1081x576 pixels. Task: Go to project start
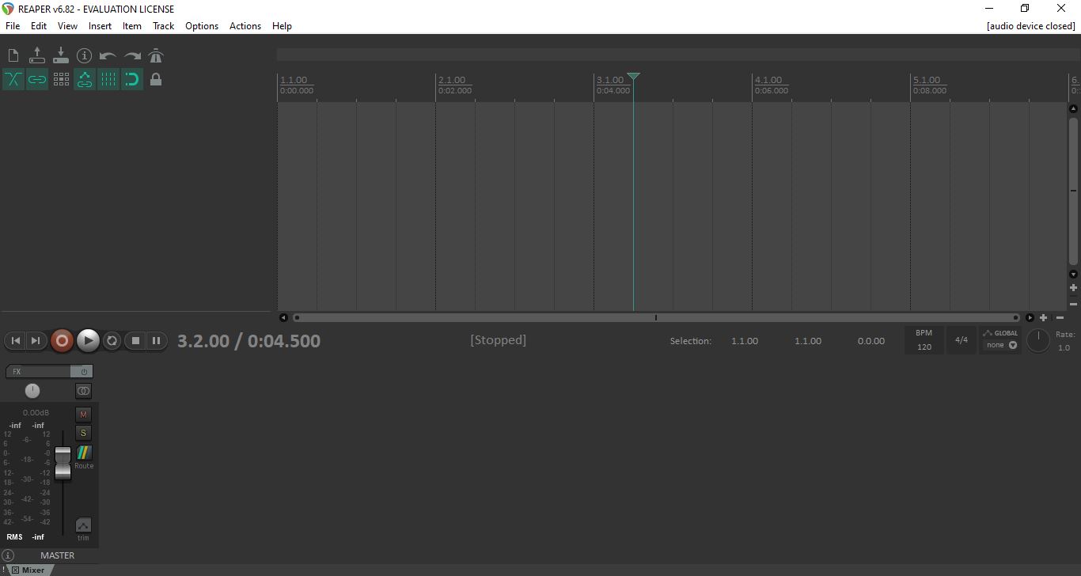[x=15, y=340]
